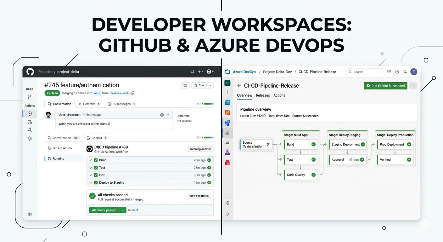Go back using the arrow beside CI-CD-Pipeline-Release title

tap(239, 86)
